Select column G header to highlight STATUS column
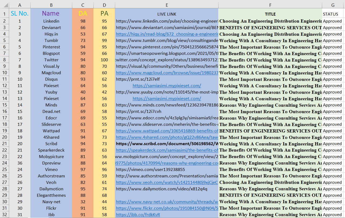345x218 pixels. pos(333,5)
